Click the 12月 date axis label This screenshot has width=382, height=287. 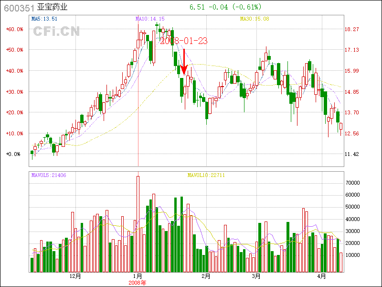(75, 276)
